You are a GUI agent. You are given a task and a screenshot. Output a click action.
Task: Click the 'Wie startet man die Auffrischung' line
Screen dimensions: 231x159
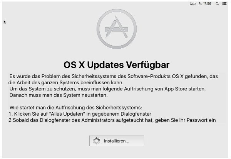pos(76,108)
